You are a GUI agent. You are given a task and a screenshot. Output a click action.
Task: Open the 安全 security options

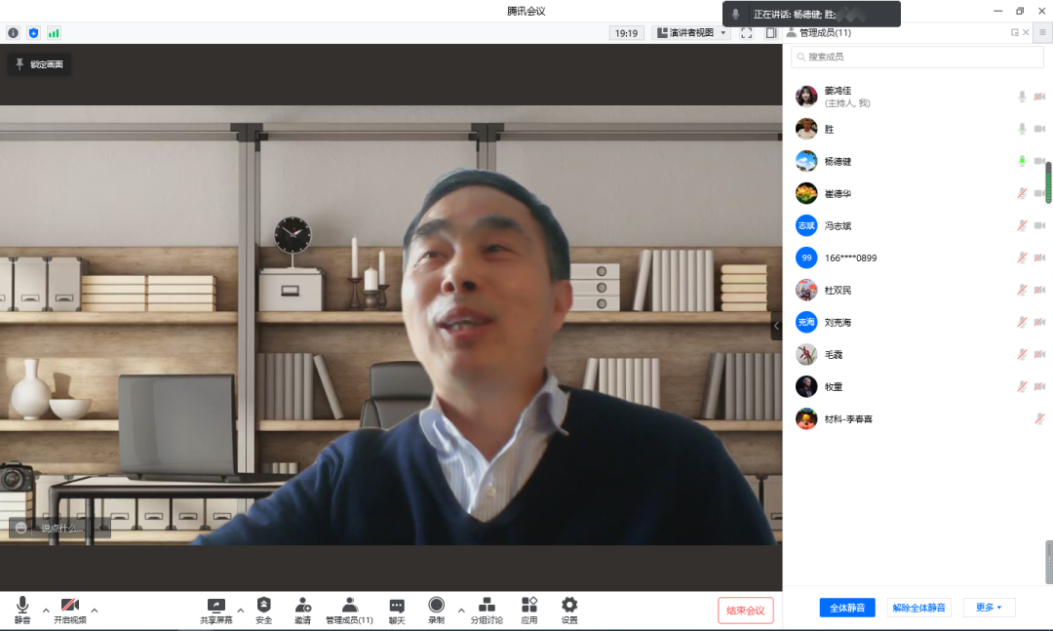263,610
